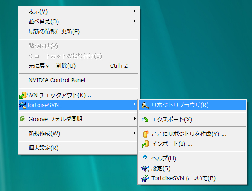Viewport: 252px width, 191px height.
Task: Click the Ctrl+Z shortcut text
Action: tap(119, 66)
